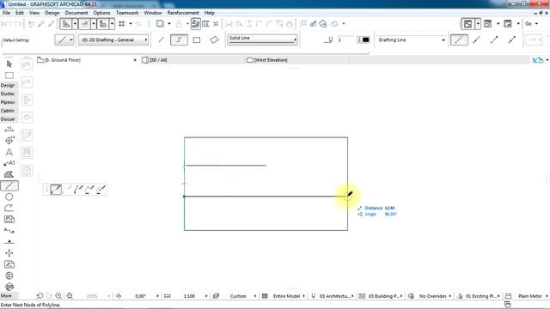
Task: Select the Fill tool
Action: (9, 174)
